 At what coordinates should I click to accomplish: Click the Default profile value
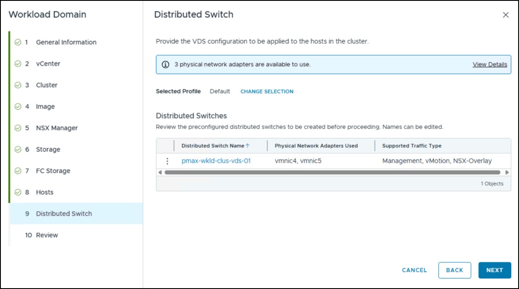pos(220,91)
